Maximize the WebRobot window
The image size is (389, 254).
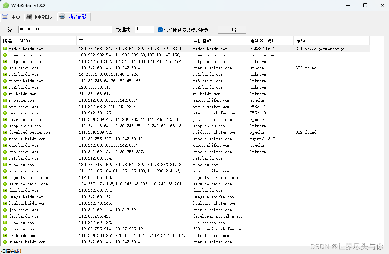click(x=365, y=5)
